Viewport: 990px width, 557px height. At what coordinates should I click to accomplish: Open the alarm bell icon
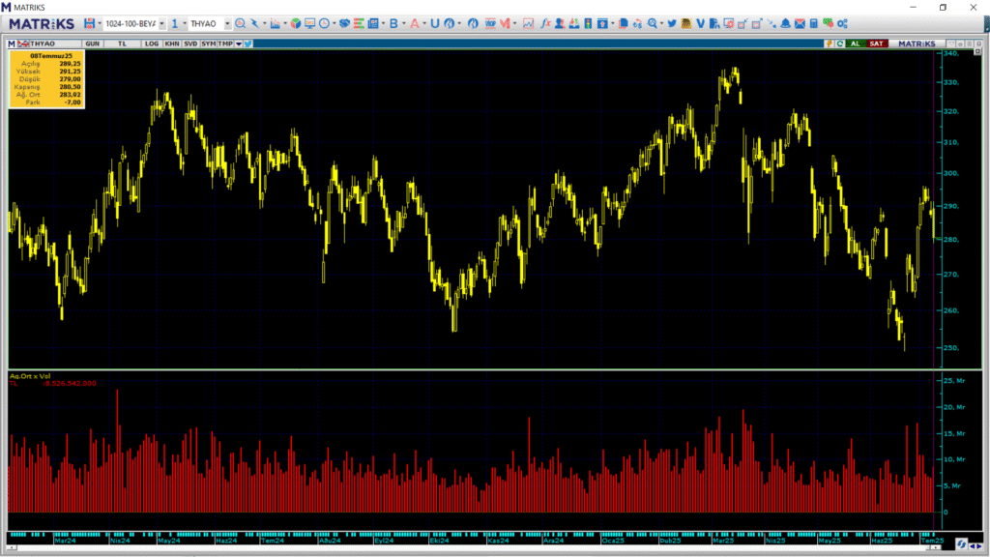point(786,23)
